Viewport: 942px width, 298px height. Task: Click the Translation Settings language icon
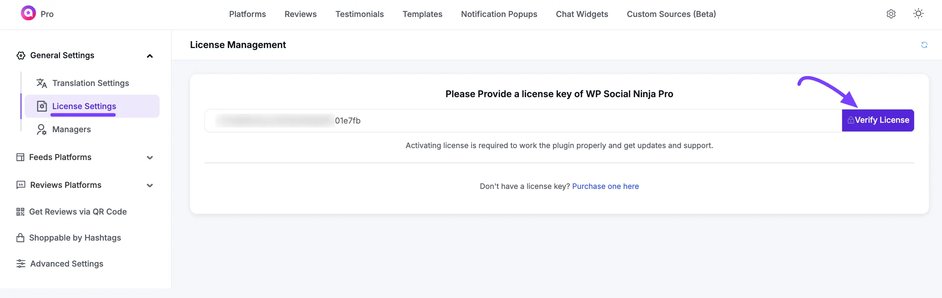point(42,83)
